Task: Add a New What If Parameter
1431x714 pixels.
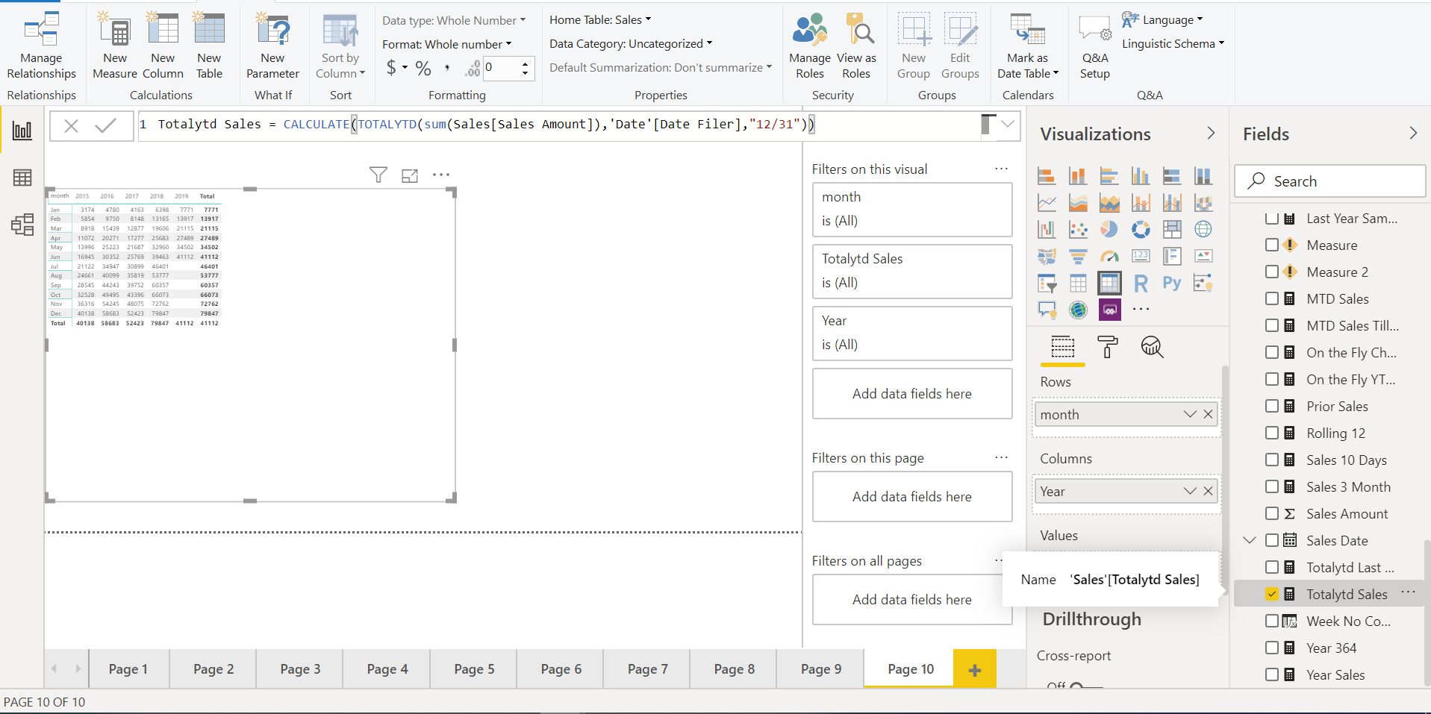Action: pos(272,45)
